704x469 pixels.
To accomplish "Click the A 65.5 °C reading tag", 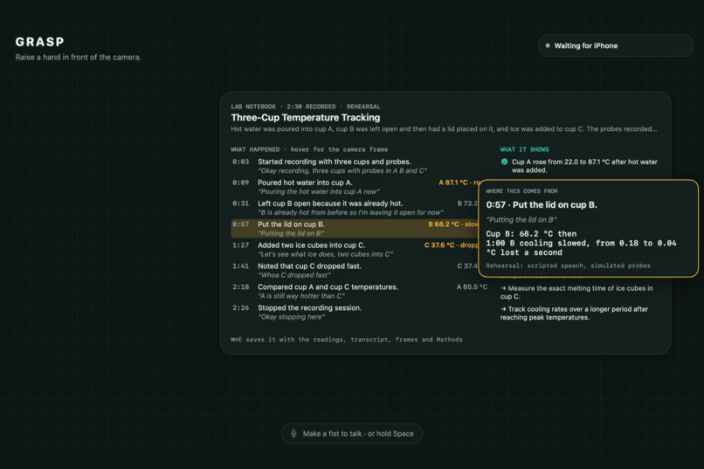I will point(472,286).
